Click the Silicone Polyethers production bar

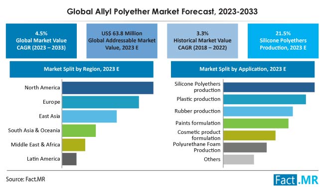pyautogui.click(x=269, y=87)
